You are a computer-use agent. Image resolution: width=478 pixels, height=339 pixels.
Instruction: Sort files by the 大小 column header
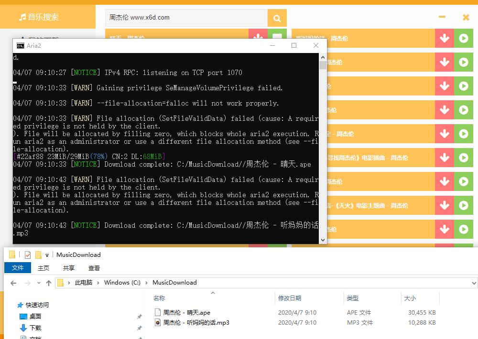coord(410,298)
